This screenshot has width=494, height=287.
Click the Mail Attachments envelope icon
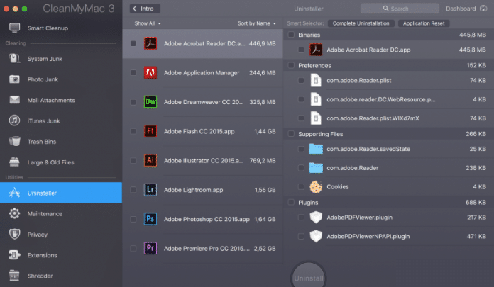[14, 100]
